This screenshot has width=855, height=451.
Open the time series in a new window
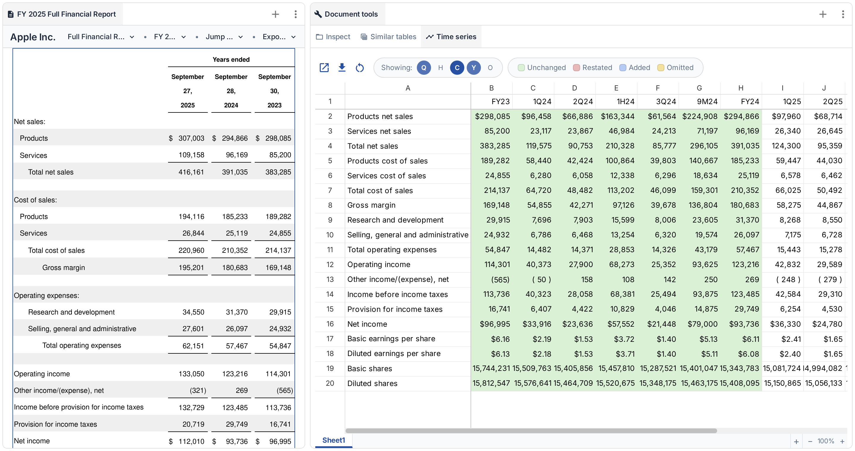[324, 68]
